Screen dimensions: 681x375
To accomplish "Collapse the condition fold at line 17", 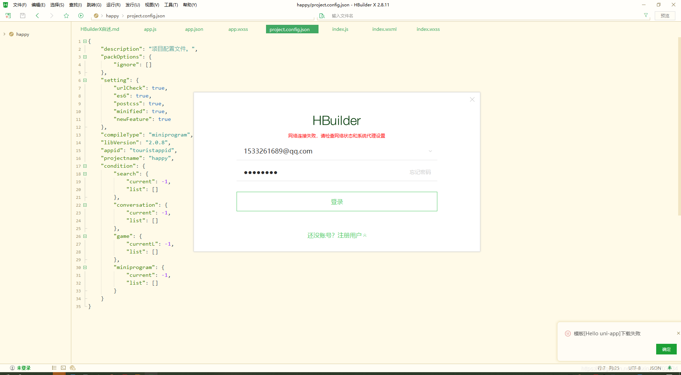I will coord(85,166).
